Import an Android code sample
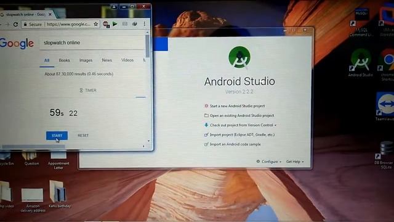Screen dimensions: 394x222 click(235, 144)
